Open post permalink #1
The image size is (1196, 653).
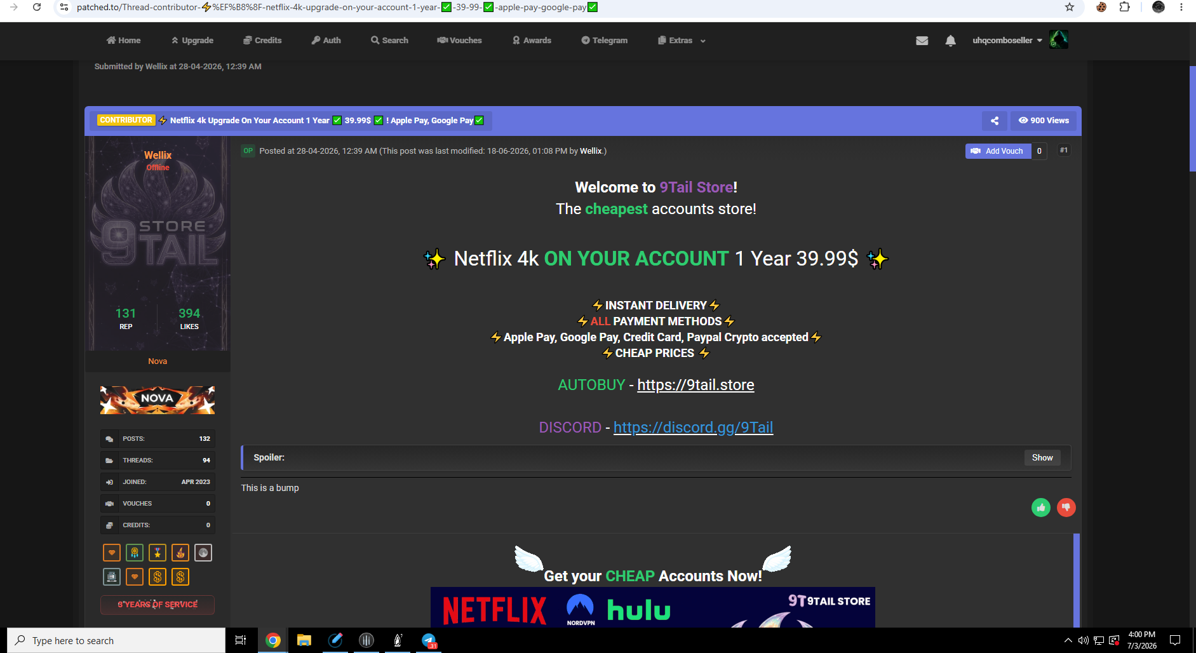tap(1064, 151)
